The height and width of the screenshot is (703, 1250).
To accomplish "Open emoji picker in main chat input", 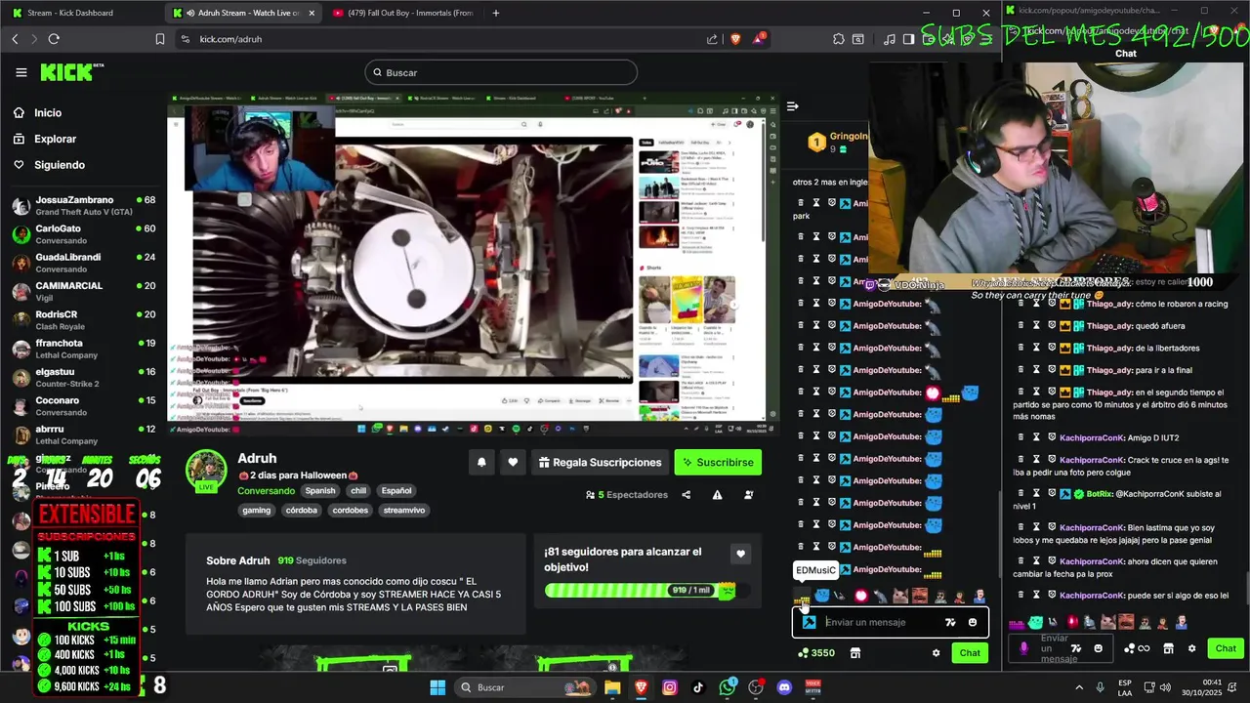I will coord(973,622).
